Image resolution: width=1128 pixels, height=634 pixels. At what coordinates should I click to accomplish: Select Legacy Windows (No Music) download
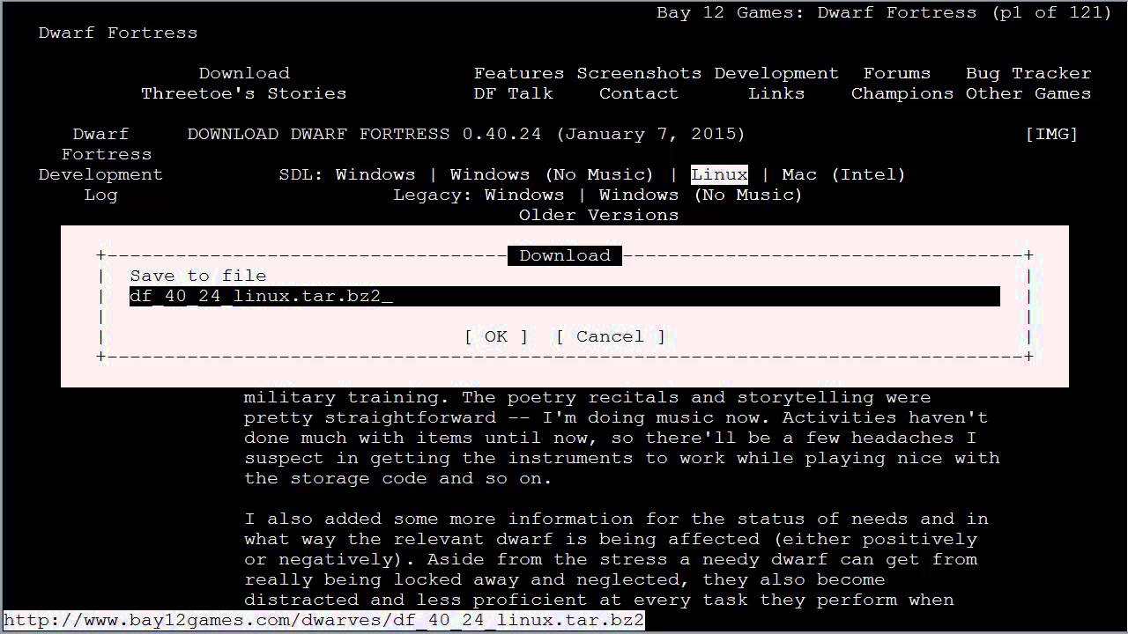pyautogui.click(x=701, y=195)
